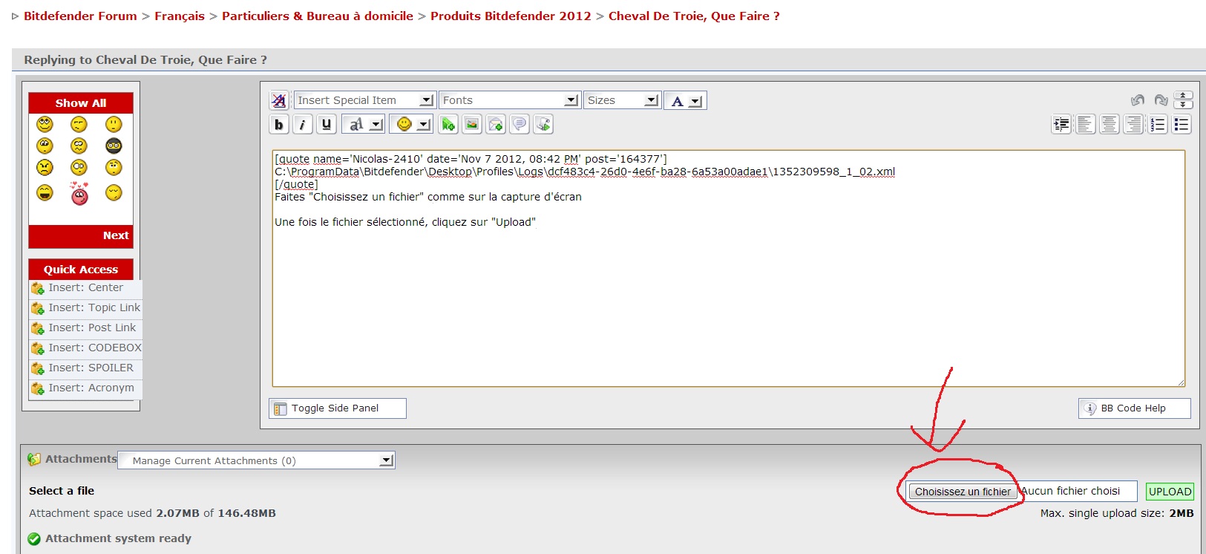1206x554 pixels.
Task: Click 'Max. single upload size: 2MB' text
Action: [1117, 513]
